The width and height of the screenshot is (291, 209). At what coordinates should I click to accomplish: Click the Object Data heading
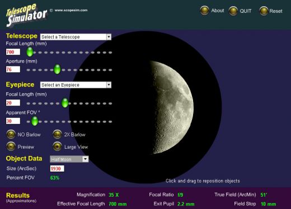pos(24,159)
